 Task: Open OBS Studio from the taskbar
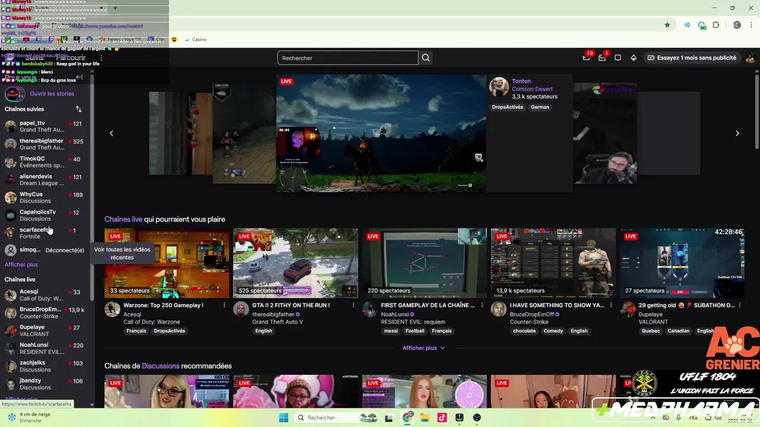477,418
